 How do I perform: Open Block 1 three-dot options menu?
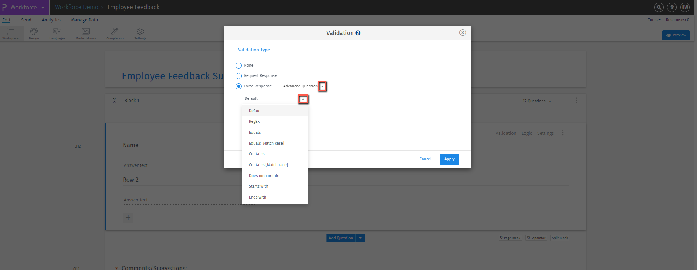pyautogui.click(x=576, y=100)
